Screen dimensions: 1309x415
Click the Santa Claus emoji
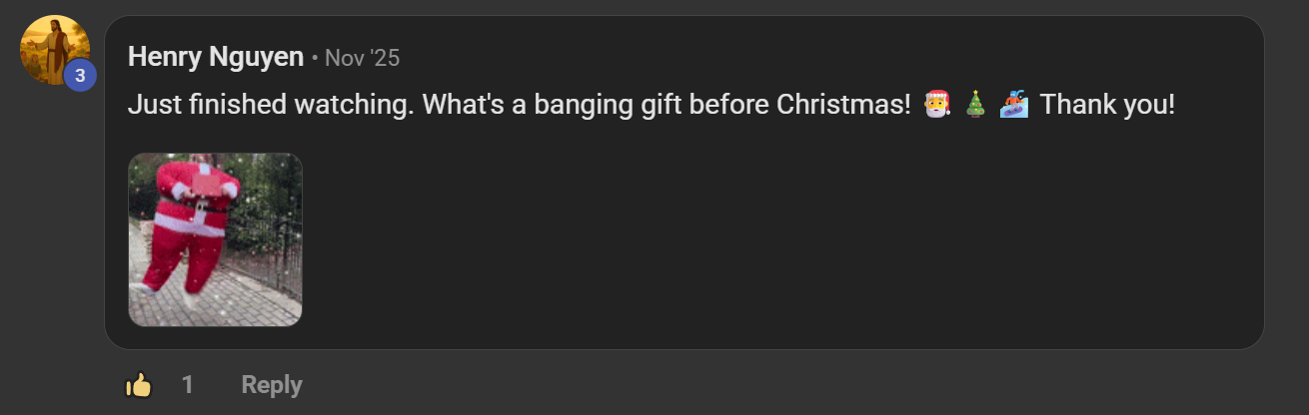936,104
